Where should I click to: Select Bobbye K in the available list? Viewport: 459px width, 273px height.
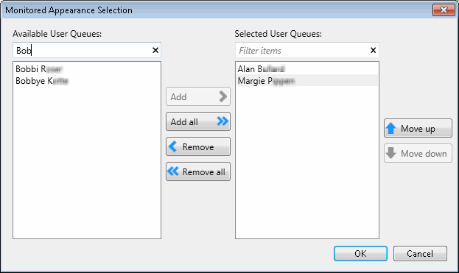pos(42,81)
